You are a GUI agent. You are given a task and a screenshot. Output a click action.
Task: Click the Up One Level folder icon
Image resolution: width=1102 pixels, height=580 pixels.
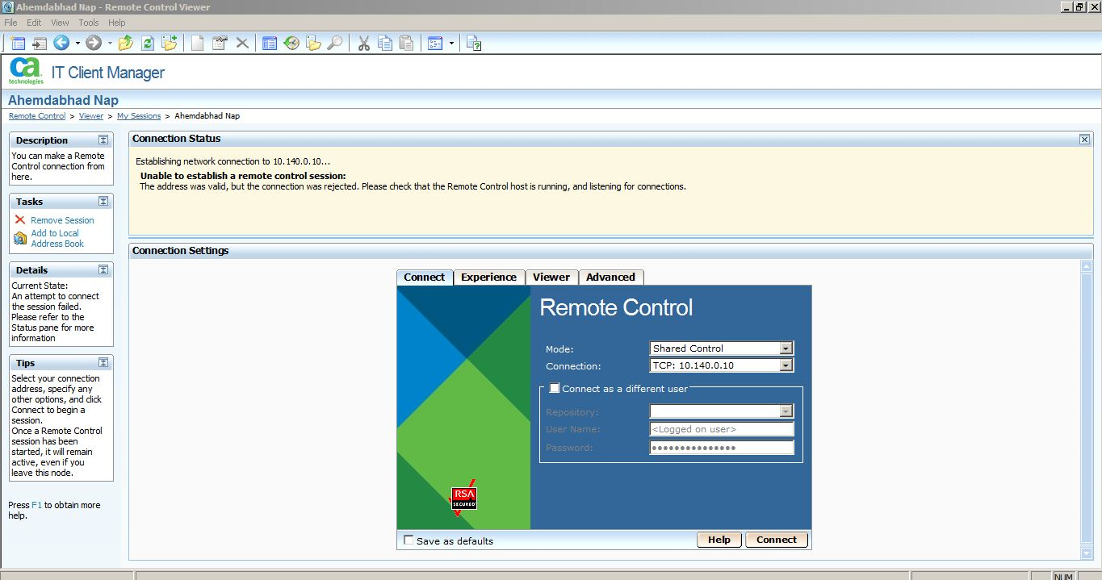click(126, 43)
